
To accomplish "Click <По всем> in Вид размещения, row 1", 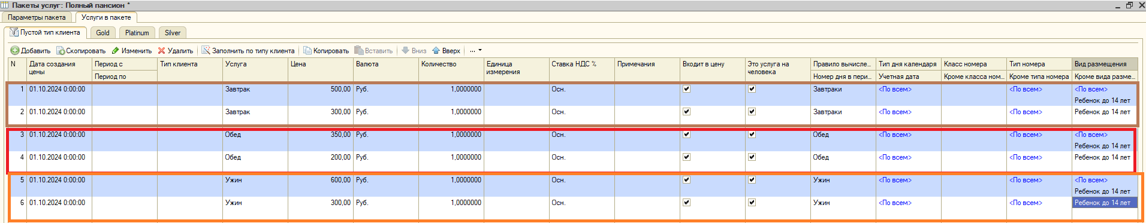I will (x=1091, y=89).
